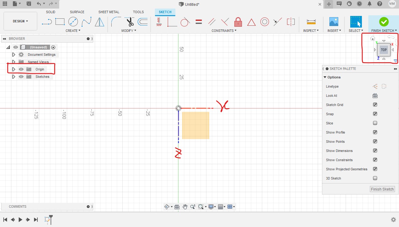Expand the Document Settings node
Screen dimensions: 399x227
13,55
